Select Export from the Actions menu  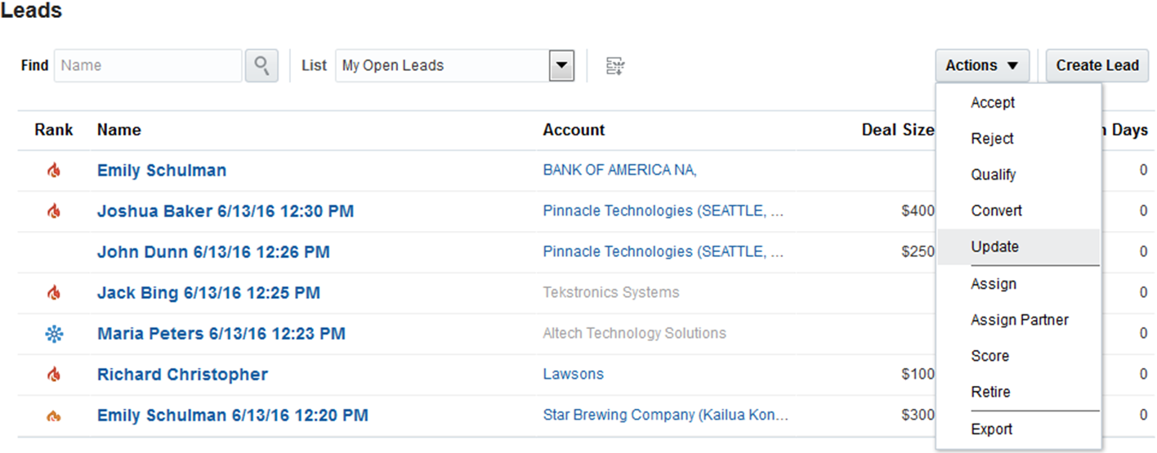[991, 429]
